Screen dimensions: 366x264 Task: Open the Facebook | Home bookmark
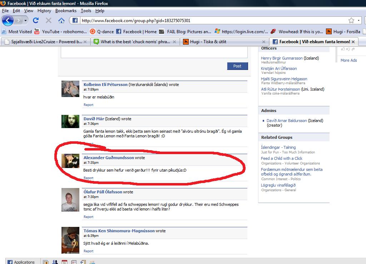pyautogui.click(x=136, y=31)
